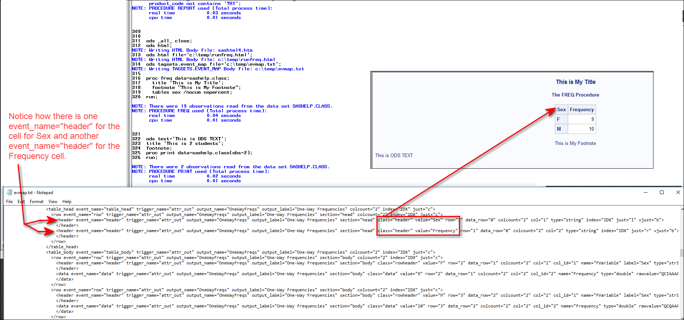Minimize the evmap.txt Notepad window
684x320 pixels.
[x=646, y=192]
